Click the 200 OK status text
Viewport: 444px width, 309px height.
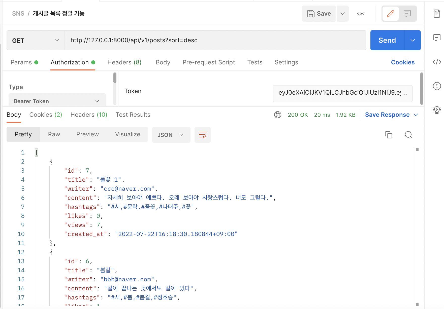[298, 115]
